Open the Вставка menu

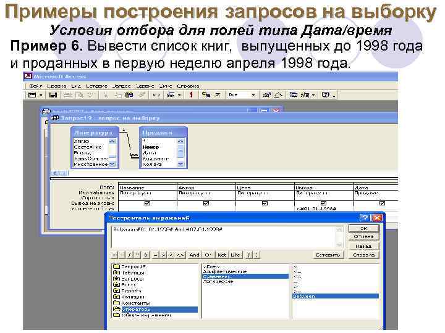(97, 86)
